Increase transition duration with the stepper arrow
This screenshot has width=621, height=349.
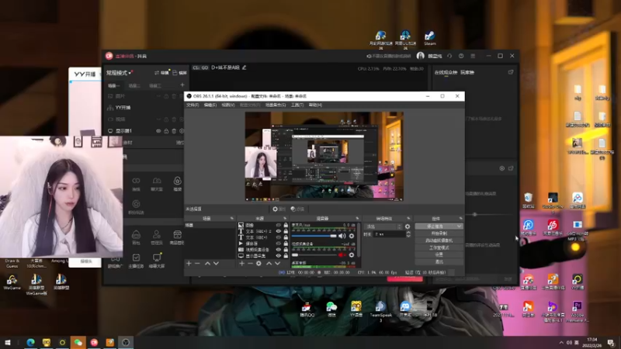coord(408,233)
